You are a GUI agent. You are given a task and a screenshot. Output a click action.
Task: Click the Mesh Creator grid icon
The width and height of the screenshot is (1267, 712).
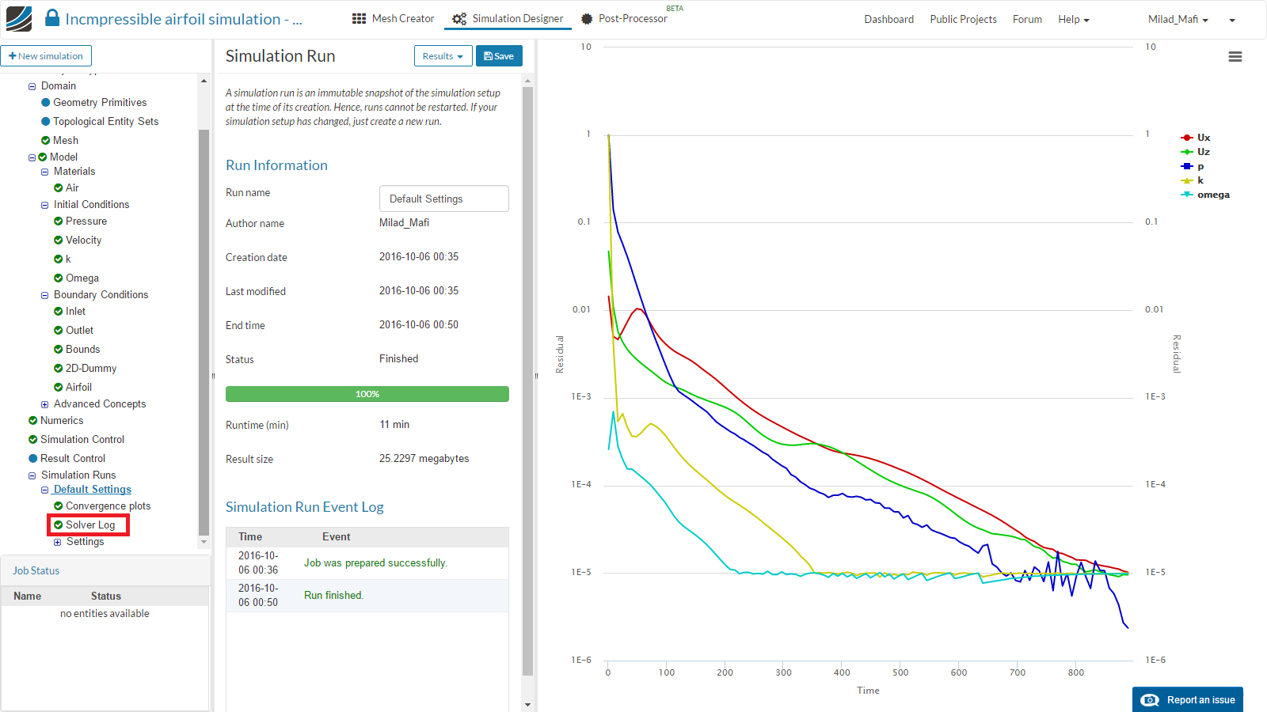359,19
